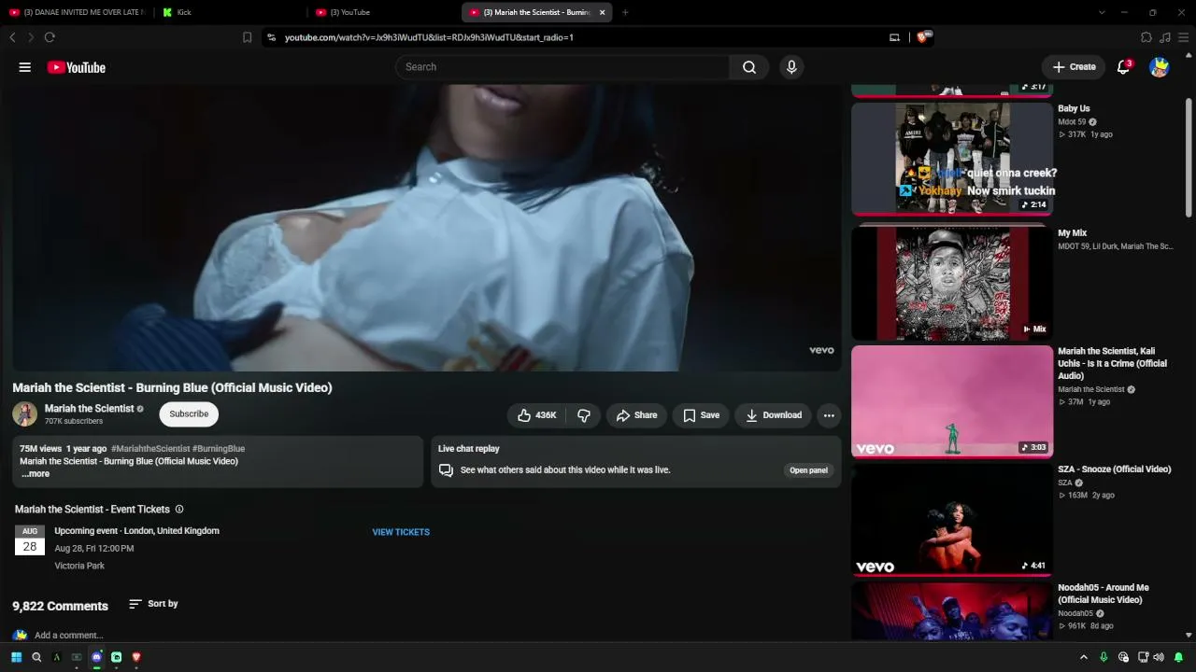
Task: Open Brave browser taskbar icon
Action: pyautogui.click(x=136, y=657)
